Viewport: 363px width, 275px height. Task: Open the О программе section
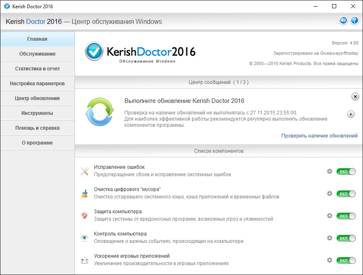pyautogui.click(x=37, y=142)
